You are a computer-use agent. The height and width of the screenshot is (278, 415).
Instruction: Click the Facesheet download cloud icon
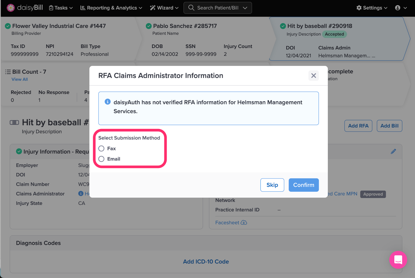point(244,223)
